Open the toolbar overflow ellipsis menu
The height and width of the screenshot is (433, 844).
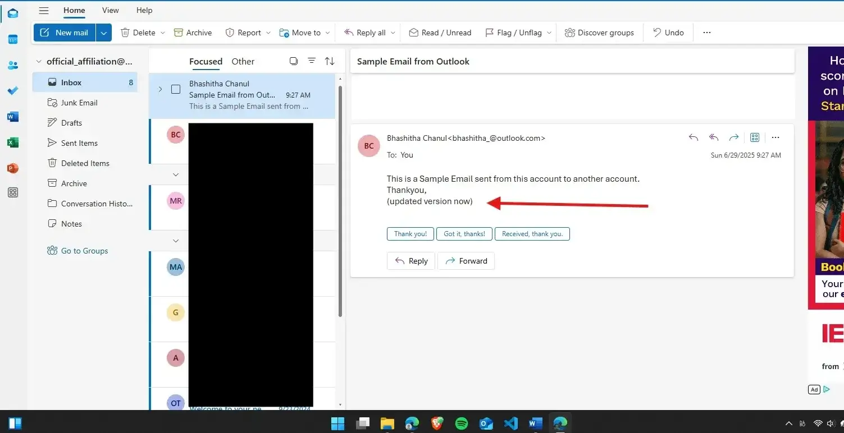click(x=707, y=33)
